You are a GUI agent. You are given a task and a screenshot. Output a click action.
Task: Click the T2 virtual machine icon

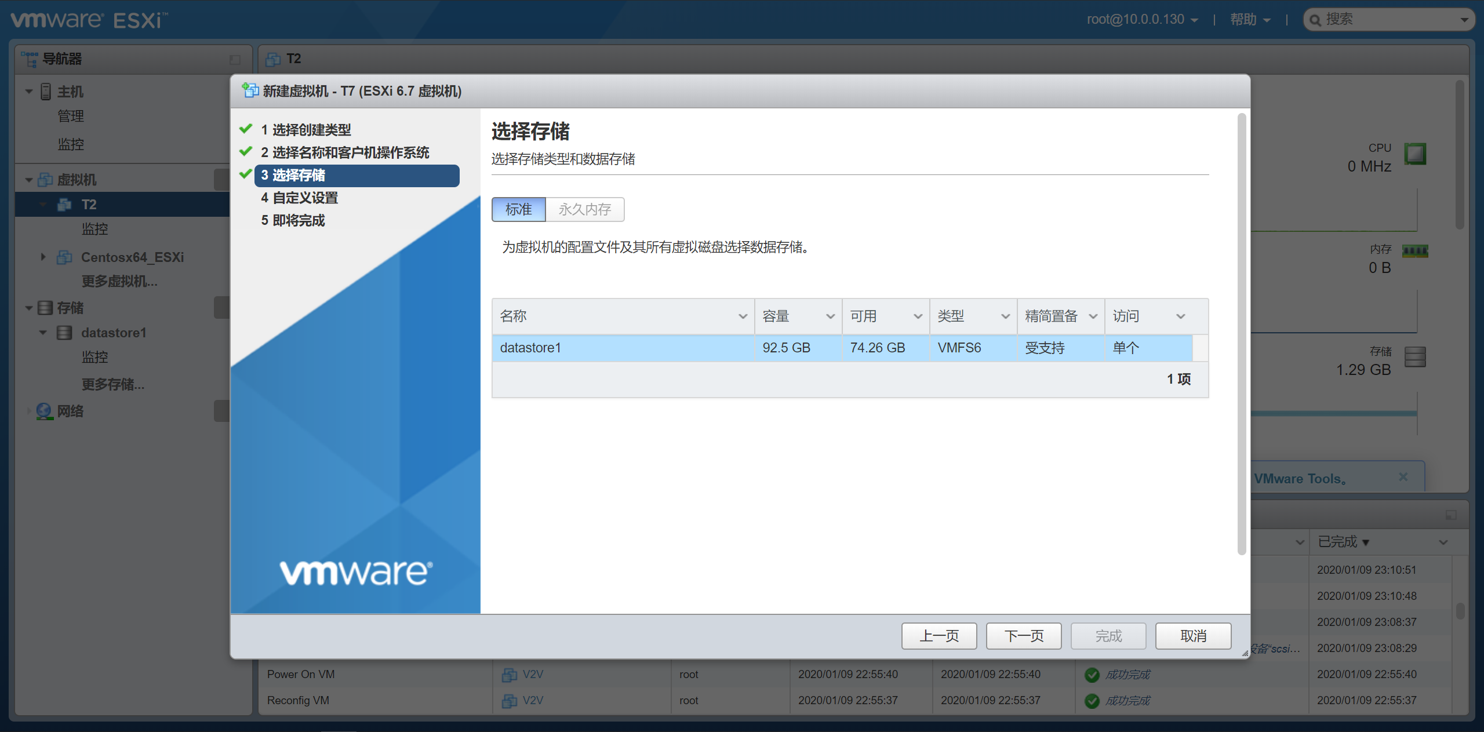tap(64, 205)
